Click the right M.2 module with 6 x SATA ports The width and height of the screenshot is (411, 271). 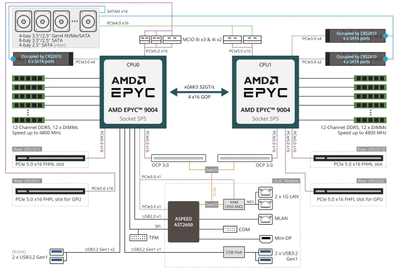coord(355,36)
